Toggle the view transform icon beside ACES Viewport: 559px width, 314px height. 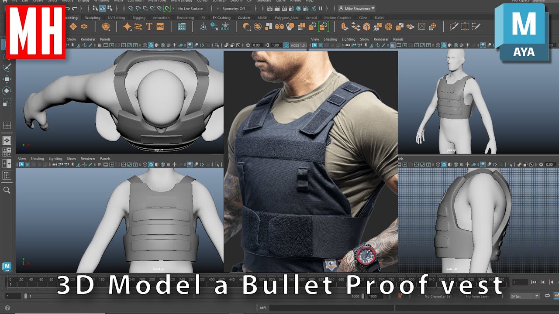[x=286, y=45]
